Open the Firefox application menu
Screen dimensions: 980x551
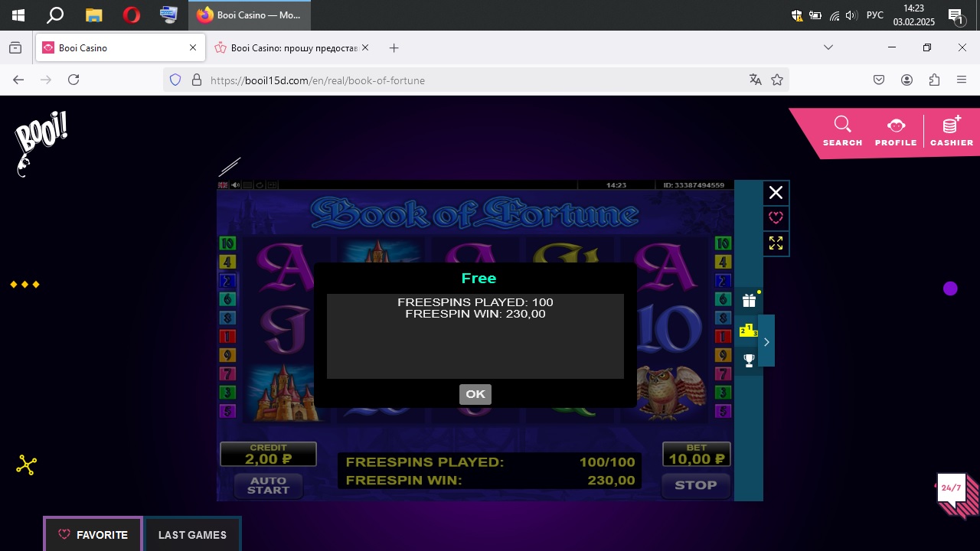962,80
